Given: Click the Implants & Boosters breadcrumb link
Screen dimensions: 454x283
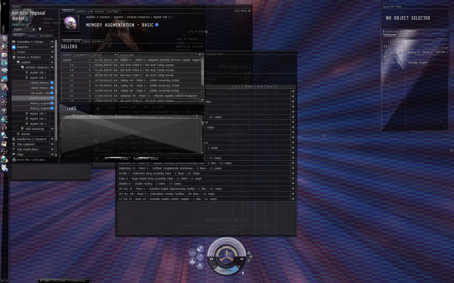Looking at the screenshot, I should pyautogui.click(x=98, y=17).
